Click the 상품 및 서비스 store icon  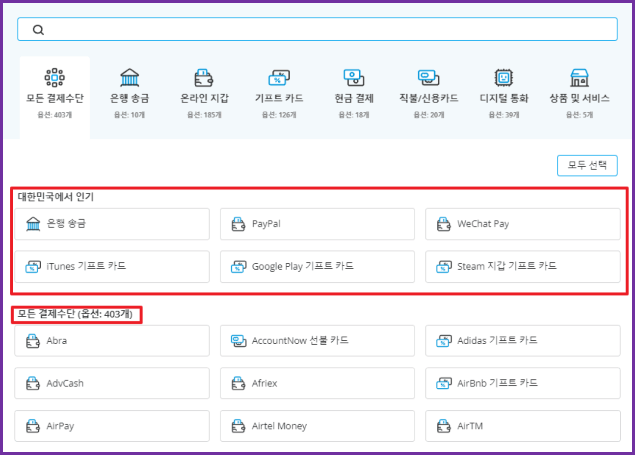click(579, 77)
